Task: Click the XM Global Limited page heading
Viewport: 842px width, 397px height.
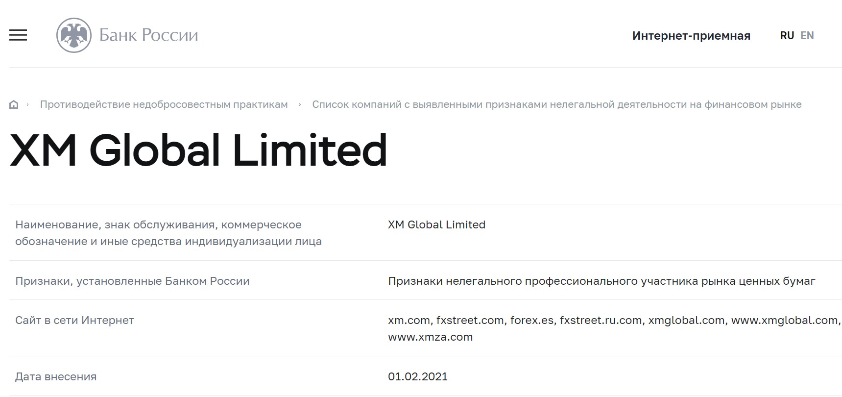Action: 198,150
